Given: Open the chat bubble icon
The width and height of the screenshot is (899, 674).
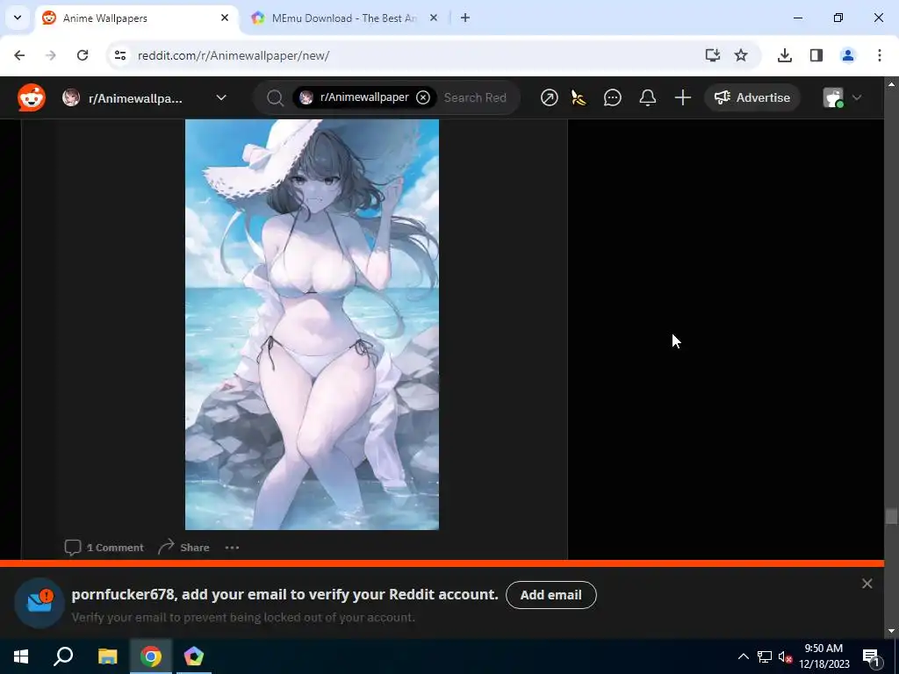Looking at the screenshot, I should click(612, 98).
